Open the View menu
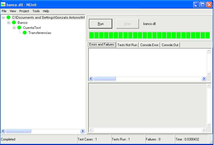The height and width of the screenshot is (145, 214). 13,11
